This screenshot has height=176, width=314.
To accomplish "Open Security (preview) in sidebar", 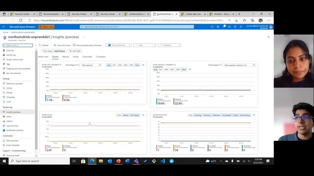I will pyautogui.click(x=13, y=73).
